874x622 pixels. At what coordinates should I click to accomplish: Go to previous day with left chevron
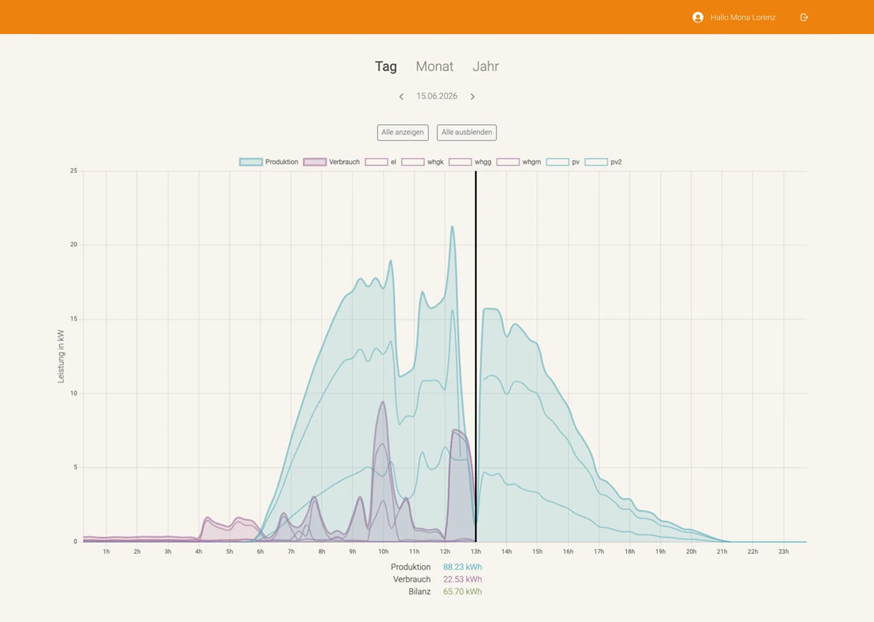401,97
